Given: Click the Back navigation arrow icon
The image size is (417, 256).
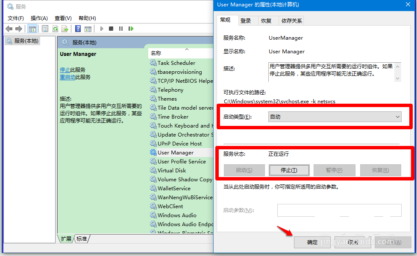Looking at the screenshot, I should point(9,29).
